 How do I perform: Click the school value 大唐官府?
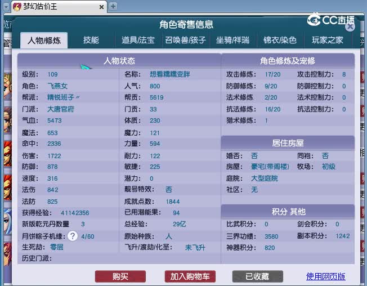point(61,109)
